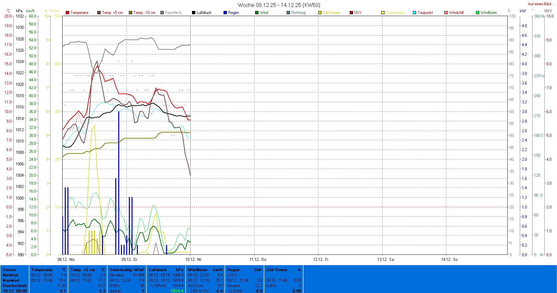The height and width of the screenshot is (293, 557).
Task: Click the dark red UV-I legend square
Action: point(351,13)
